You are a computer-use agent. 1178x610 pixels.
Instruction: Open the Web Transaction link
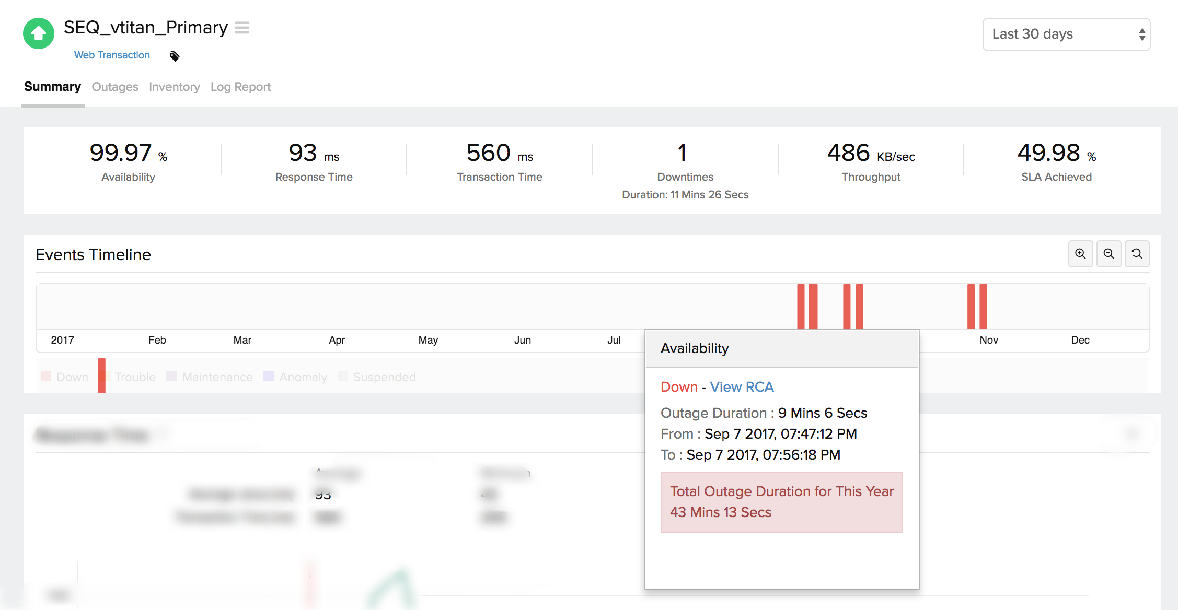coord(112,55)
